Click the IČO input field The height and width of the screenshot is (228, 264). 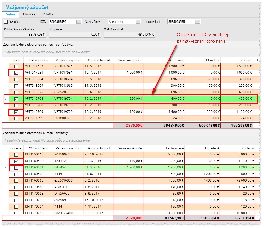point(63,22)
